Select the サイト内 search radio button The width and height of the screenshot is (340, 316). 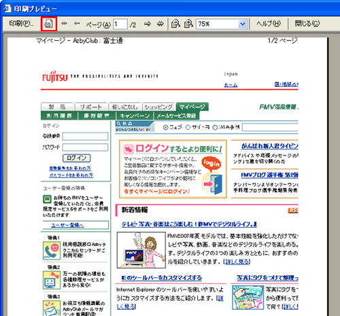click(188, 128)
